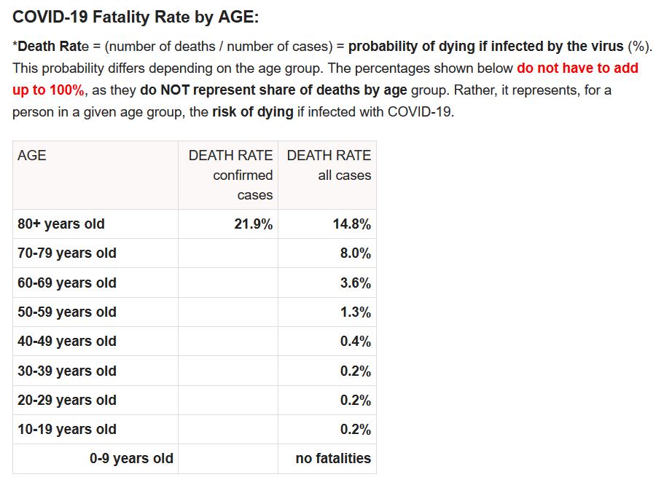This screenshot has width=664, height=485.
Task: Select the 70-79 years old row label
Action: point(67,253)
